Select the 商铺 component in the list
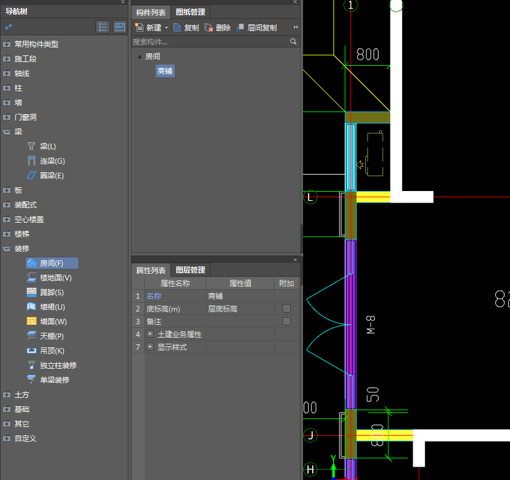The height and width of the screenshot is (480, 510). coord(165,71)
